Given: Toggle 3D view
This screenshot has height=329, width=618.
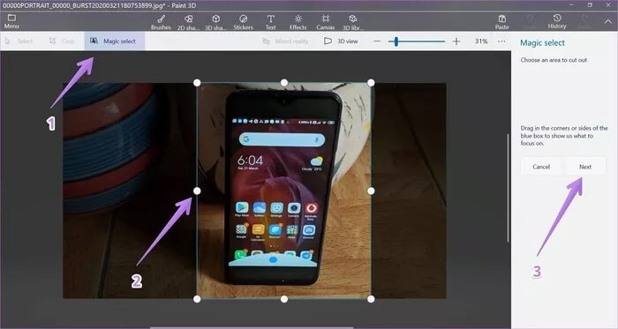Looking at the screenshot, I should (341, 41).
